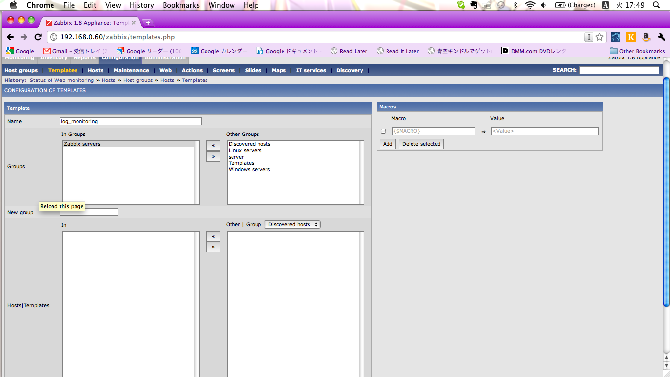Screen dimensions: 670x377
Task: Switch to the Hosts configuration tab
Action: click(96, 71)
